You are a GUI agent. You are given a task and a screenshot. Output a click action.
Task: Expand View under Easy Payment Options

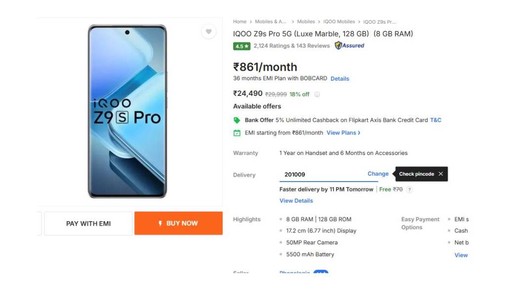pos(461,255)
